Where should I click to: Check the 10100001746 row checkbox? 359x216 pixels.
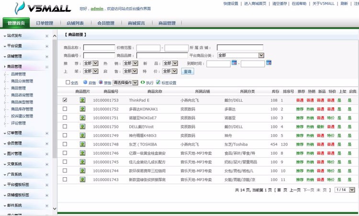(x=65, y=153)
